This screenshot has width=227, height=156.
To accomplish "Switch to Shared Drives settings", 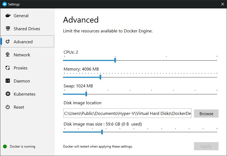I will [x=28, y=29].
